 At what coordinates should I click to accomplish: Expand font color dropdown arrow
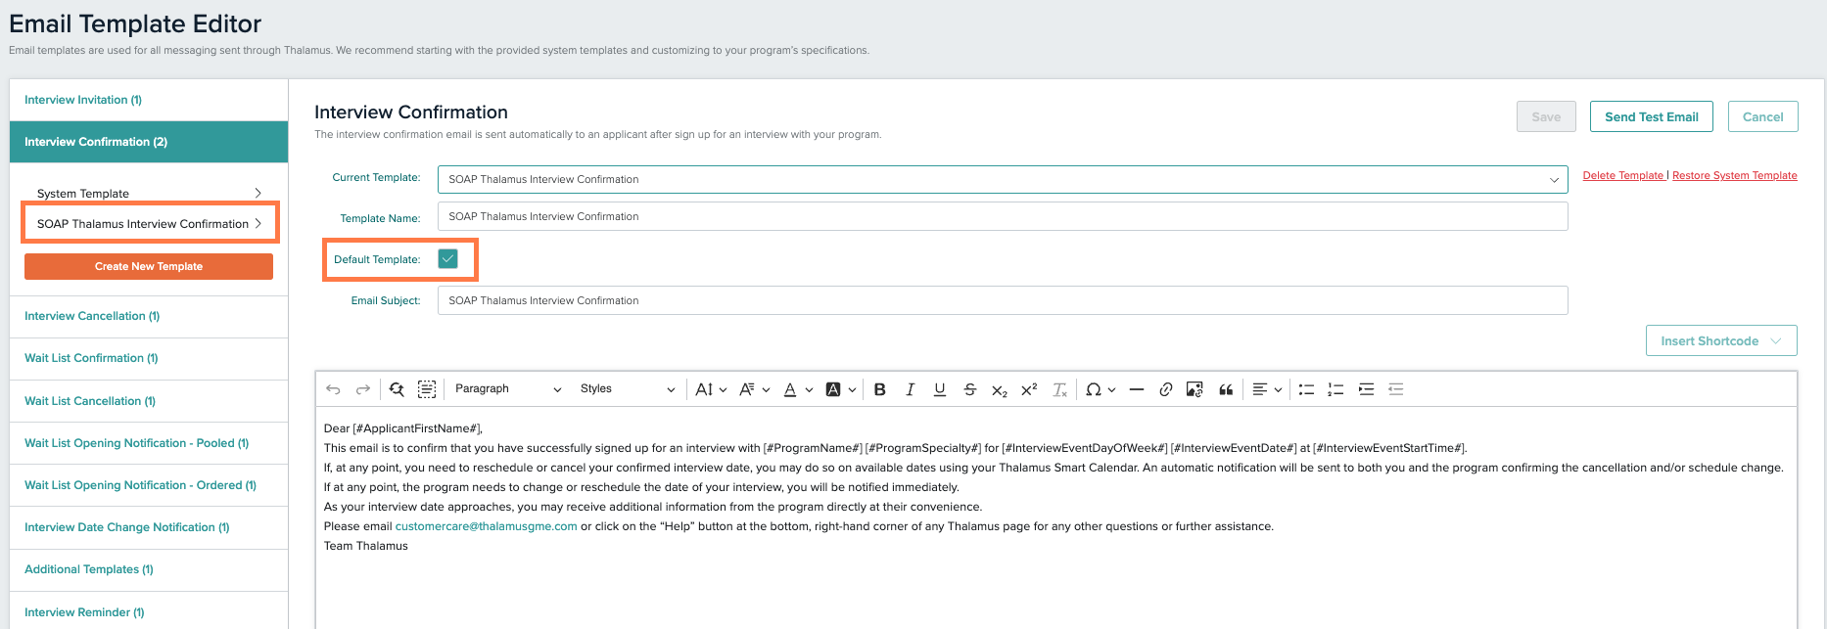tap(809, 389)
